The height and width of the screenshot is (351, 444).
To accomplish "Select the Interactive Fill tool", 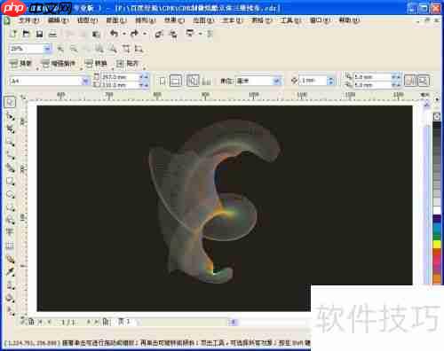I will (10, 310).
